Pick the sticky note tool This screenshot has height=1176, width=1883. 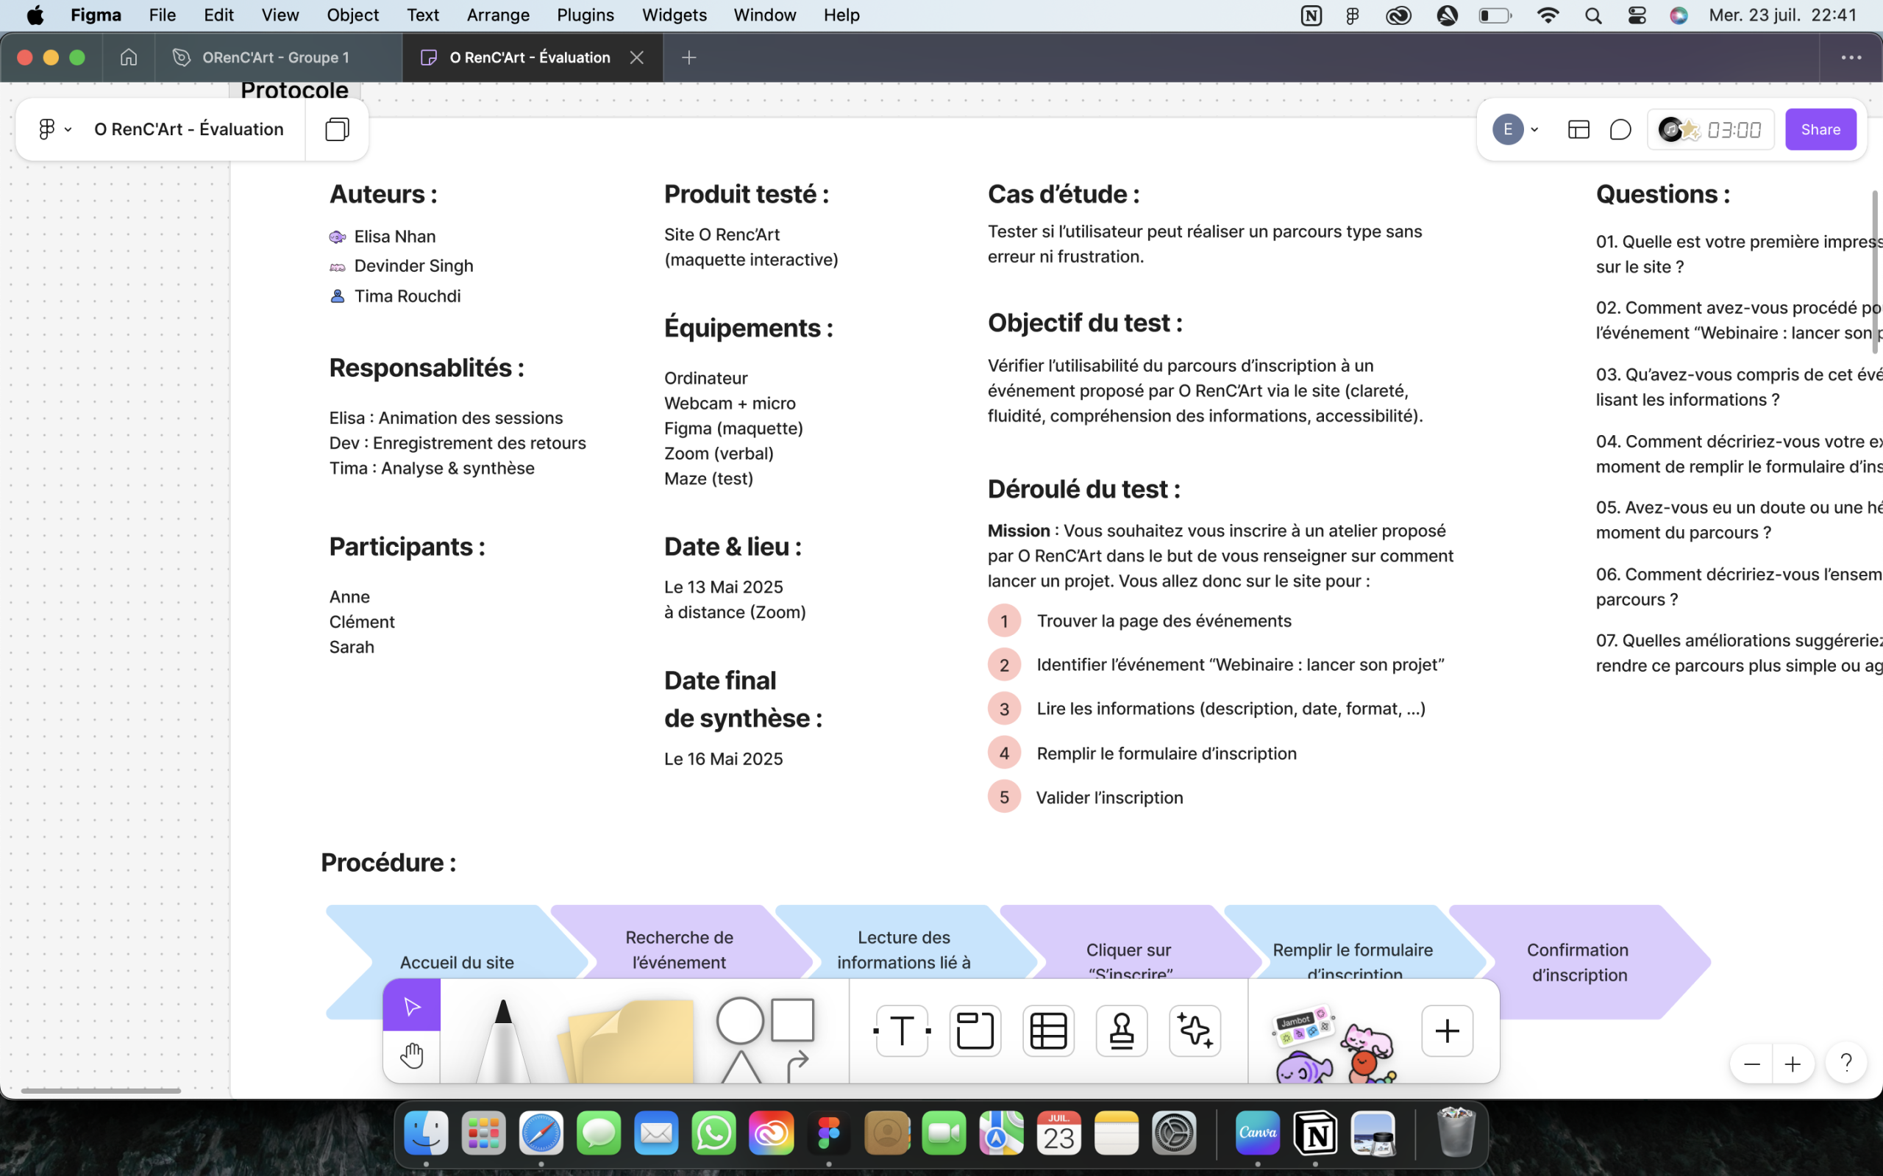[630, 1042]
